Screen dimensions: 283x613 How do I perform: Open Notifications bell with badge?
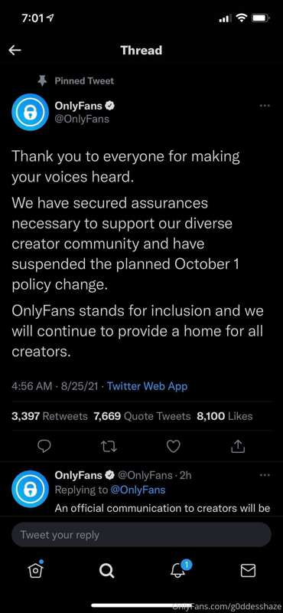(x=179, y=570)
